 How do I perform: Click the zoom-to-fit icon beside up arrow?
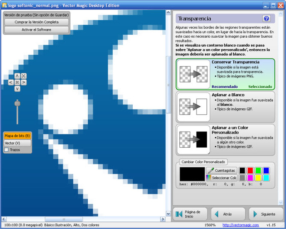click(x=24, y=76)
